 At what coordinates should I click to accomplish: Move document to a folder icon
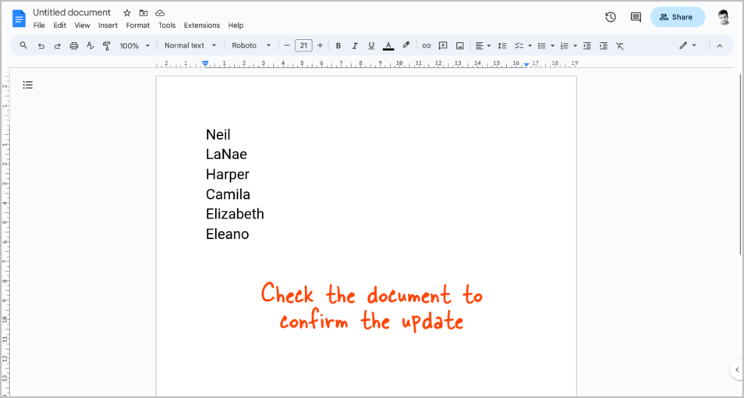pyautogui.click(x=143, y=12)
